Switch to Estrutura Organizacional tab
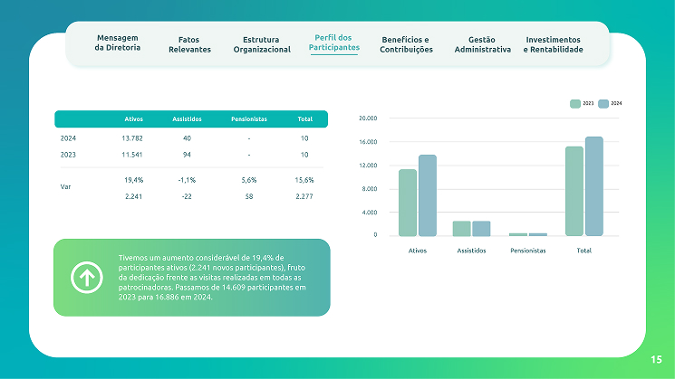 pos(262,44)
